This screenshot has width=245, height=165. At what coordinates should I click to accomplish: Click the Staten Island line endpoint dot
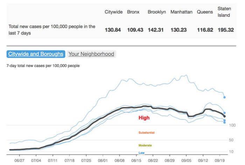(224, 97)
